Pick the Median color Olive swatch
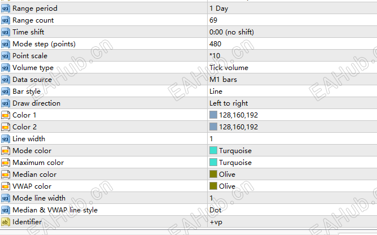The width and height of the screenshot is (377, 235). (x=213, y=174)
